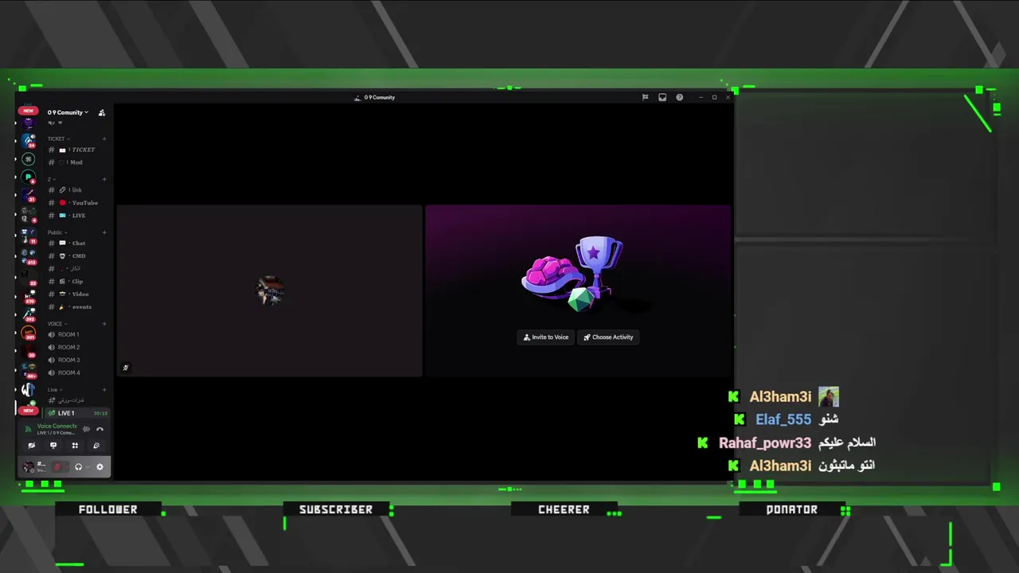Add a channel to the TICKET category
The width and height of the screenshot is (1019, 573).
click(x=104, y=138)
